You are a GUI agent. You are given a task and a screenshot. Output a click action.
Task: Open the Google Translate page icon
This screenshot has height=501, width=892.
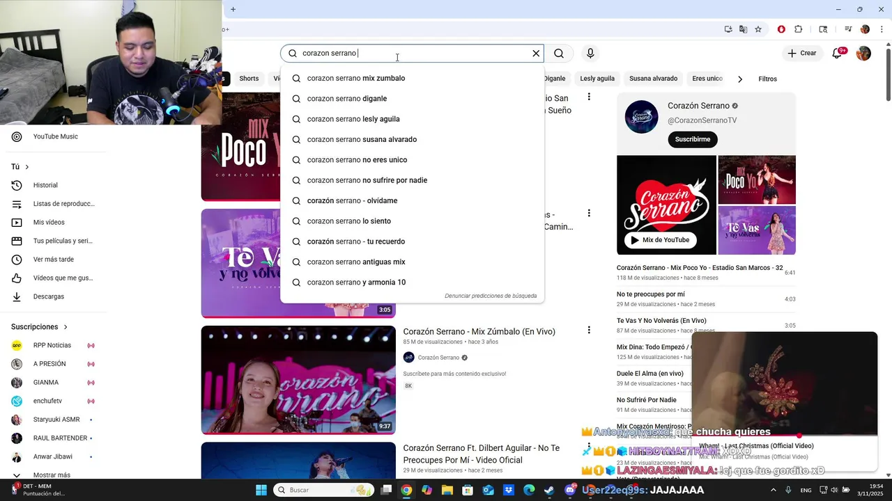[x=743, y=29]
